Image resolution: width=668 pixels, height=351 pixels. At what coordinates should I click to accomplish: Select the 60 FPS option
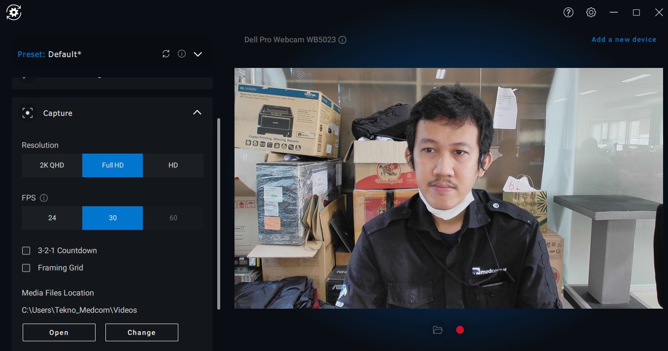coord(173,218)
